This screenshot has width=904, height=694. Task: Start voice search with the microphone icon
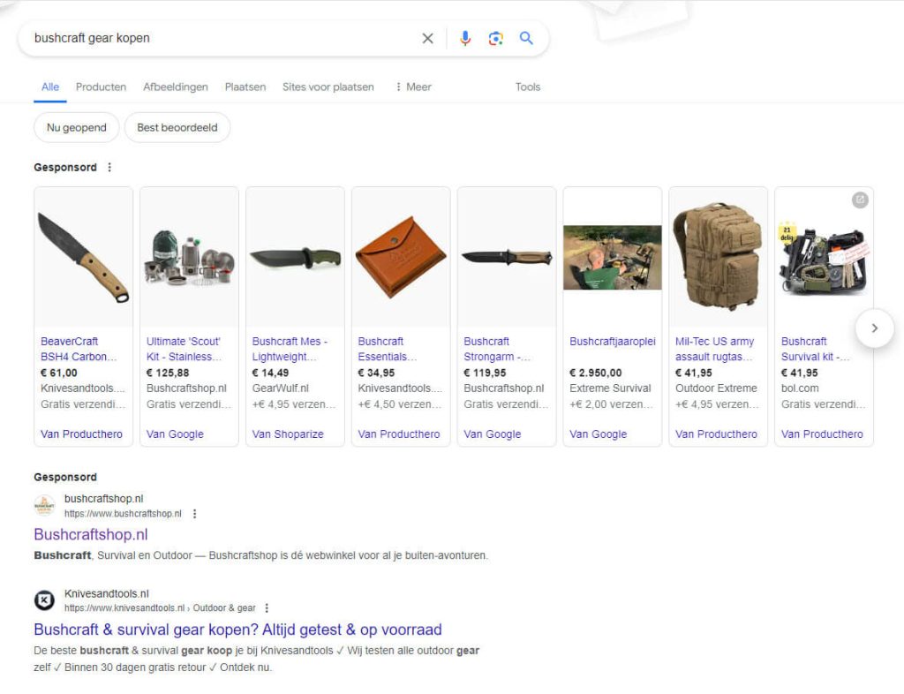coord(465,39)
